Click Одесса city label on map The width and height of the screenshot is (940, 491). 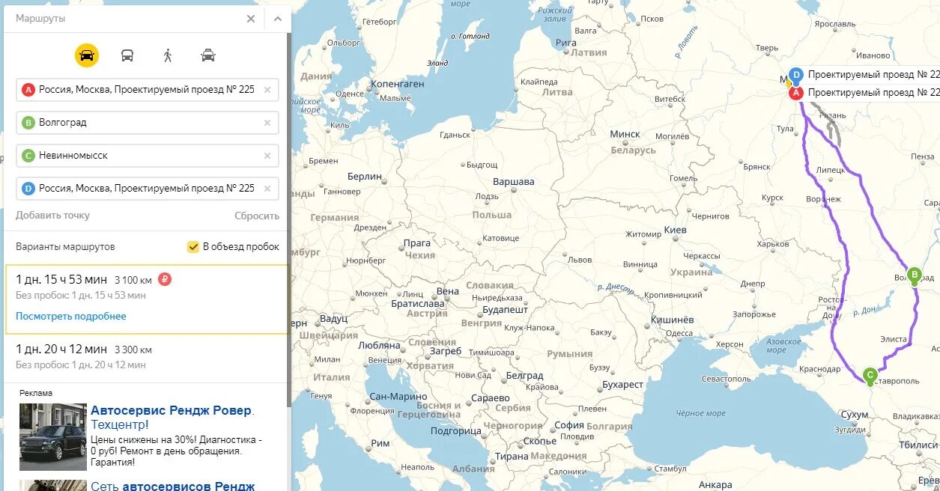(x=679, y=334)
